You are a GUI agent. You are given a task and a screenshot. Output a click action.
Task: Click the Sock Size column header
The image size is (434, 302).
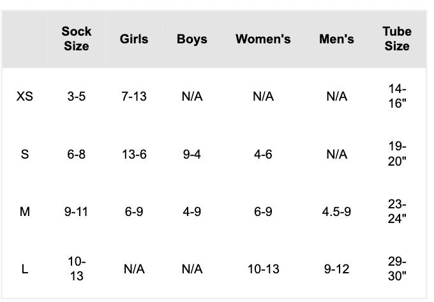[x=77, y=39]
